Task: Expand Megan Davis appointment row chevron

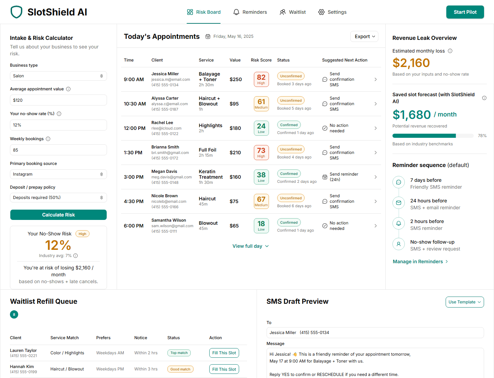Action: pyautogui.click(x=376, y=177)
